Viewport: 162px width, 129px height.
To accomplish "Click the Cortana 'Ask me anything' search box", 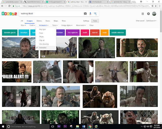I will (28, 126).
